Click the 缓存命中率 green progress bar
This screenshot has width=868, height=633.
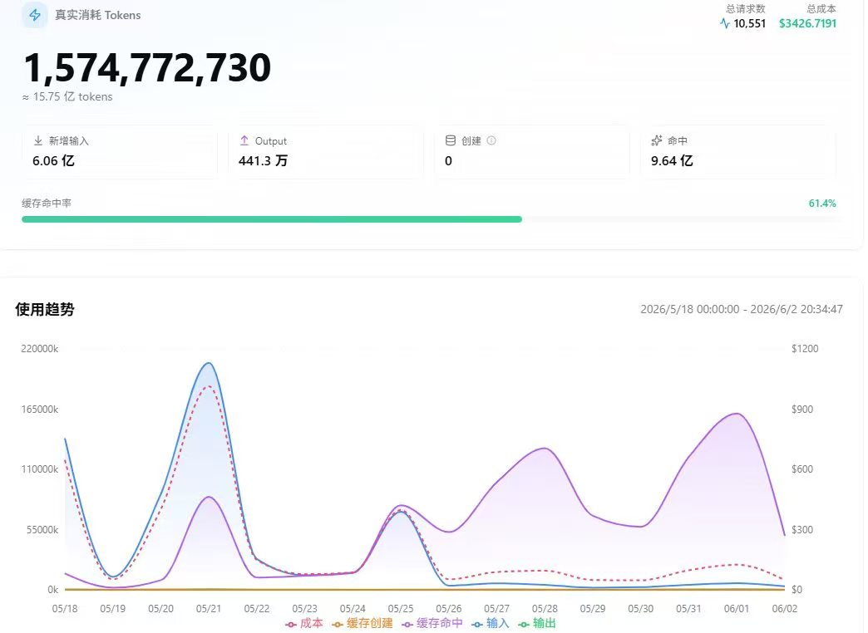(x=272, y=219)
